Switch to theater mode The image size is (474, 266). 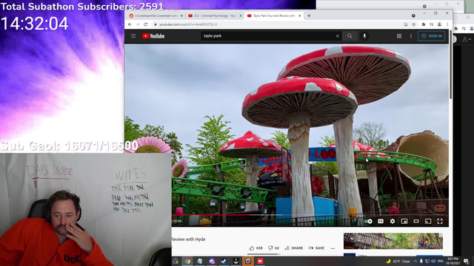point(416,222)
